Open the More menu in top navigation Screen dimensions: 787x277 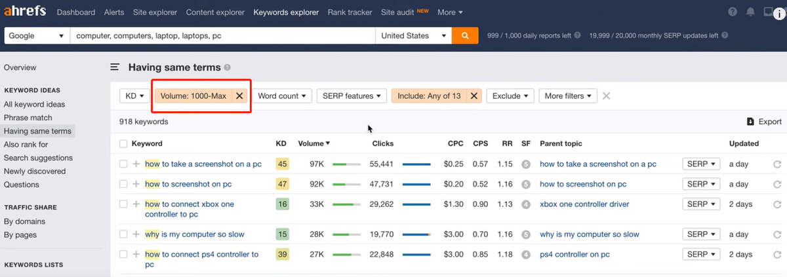click(x=450, y=12)
